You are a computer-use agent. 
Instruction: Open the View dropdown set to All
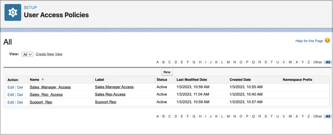tap(27, 54)
